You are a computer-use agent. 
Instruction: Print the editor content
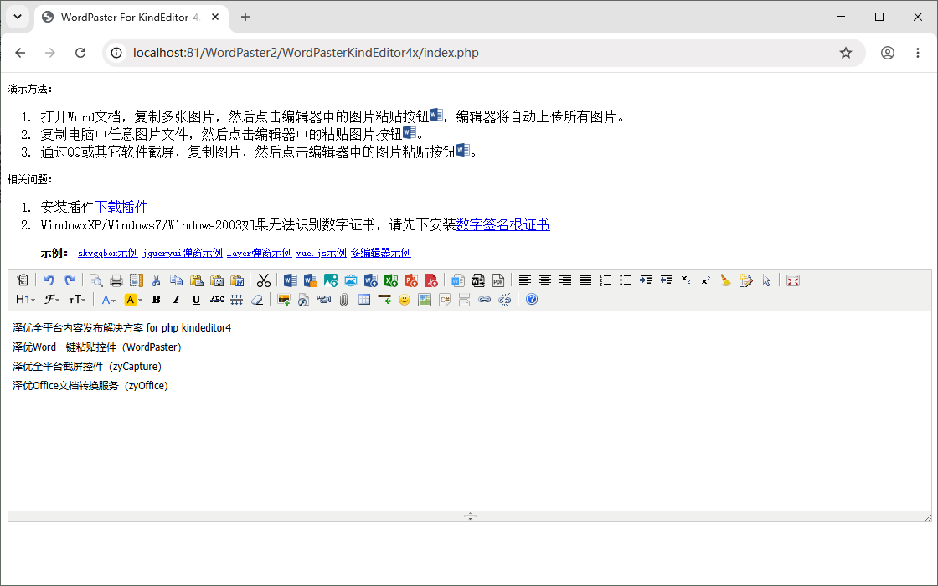(116, 280)
